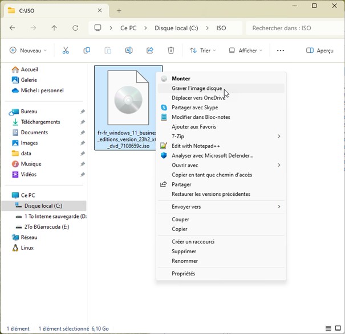
Task: Click the Copy icon in toolbar
Action: pos(87,51)
